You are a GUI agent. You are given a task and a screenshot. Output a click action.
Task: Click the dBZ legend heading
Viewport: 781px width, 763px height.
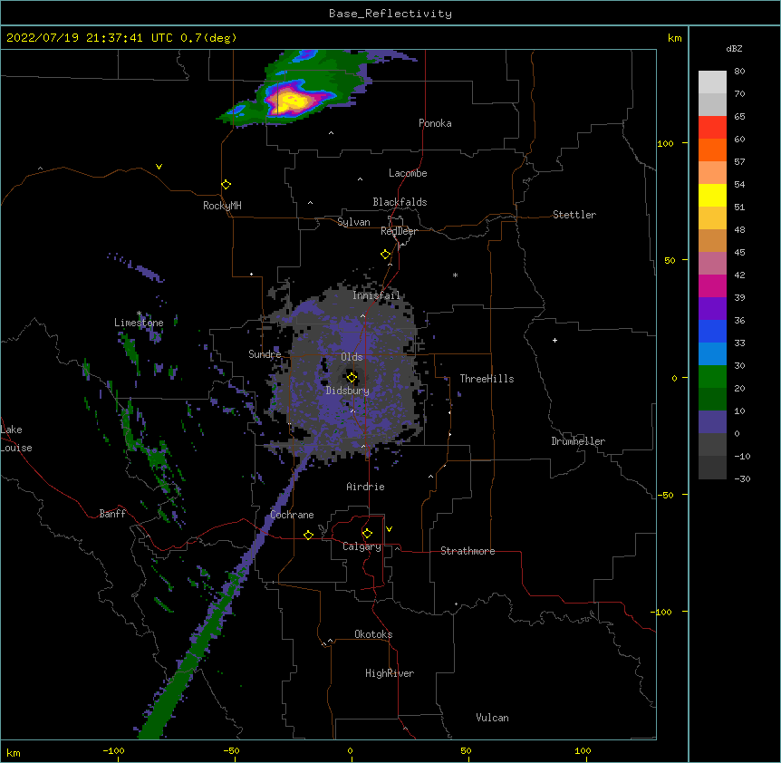click(734, 48)
